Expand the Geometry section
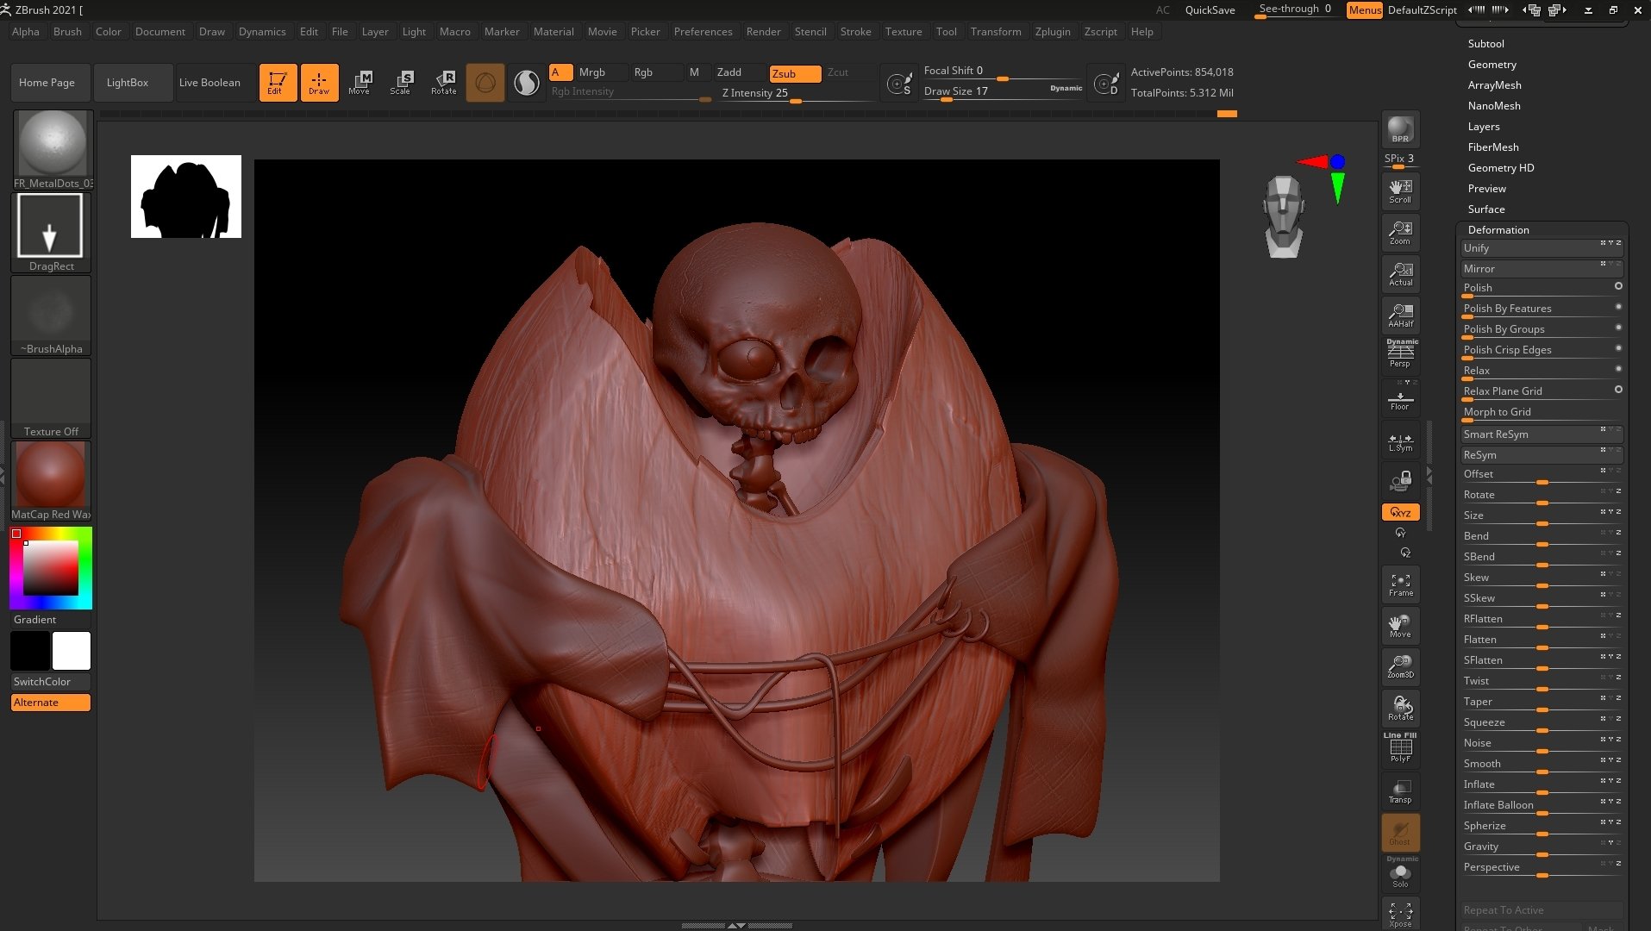 [x=1492, y=64]
